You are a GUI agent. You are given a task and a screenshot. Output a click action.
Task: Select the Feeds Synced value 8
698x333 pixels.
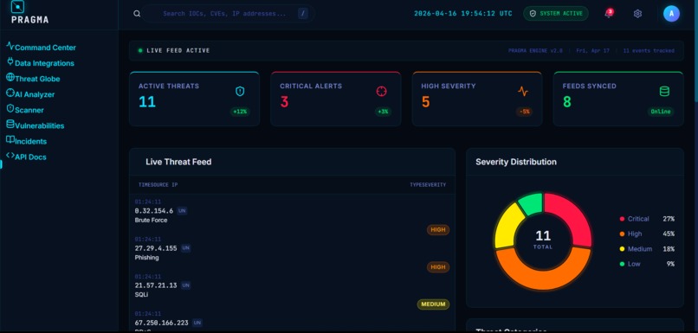point(566,102)
